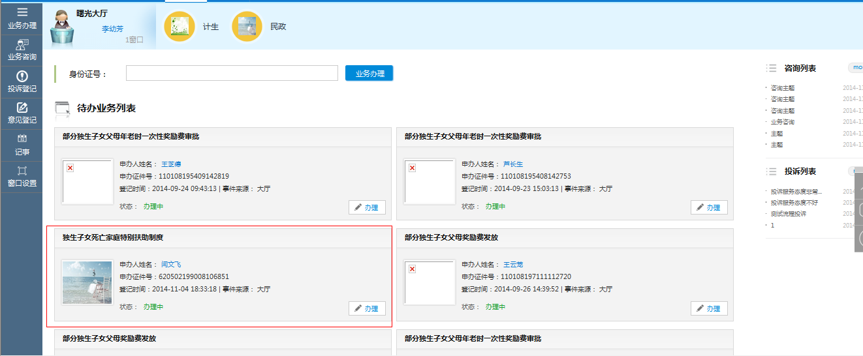863x356 pixels.
Task: Open applicant name link 闫文飞
Action: coord(171,265)
